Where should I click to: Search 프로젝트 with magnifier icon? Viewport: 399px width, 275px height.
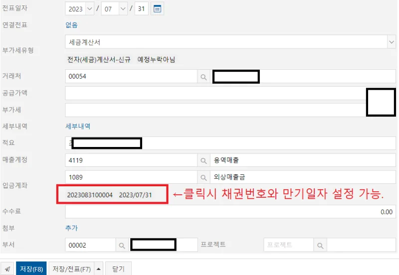(x=320, y=245)
